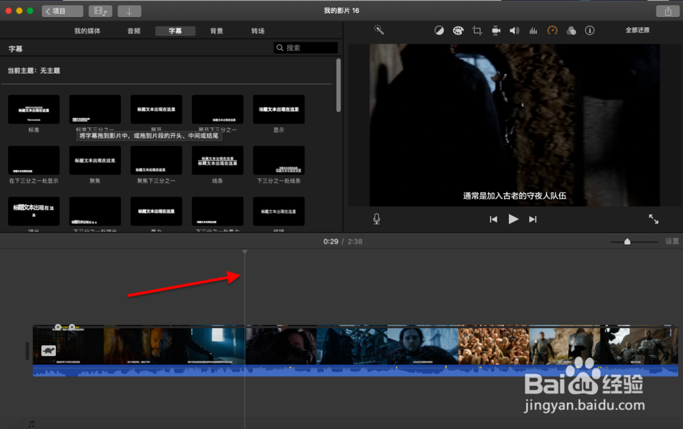683x429 pixels.
Task: Open the noise reduction and equalizer tool
Action: tap(533, 31)
